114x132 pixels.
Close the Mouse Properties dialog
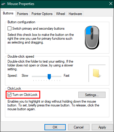click(x=111, y=4)
